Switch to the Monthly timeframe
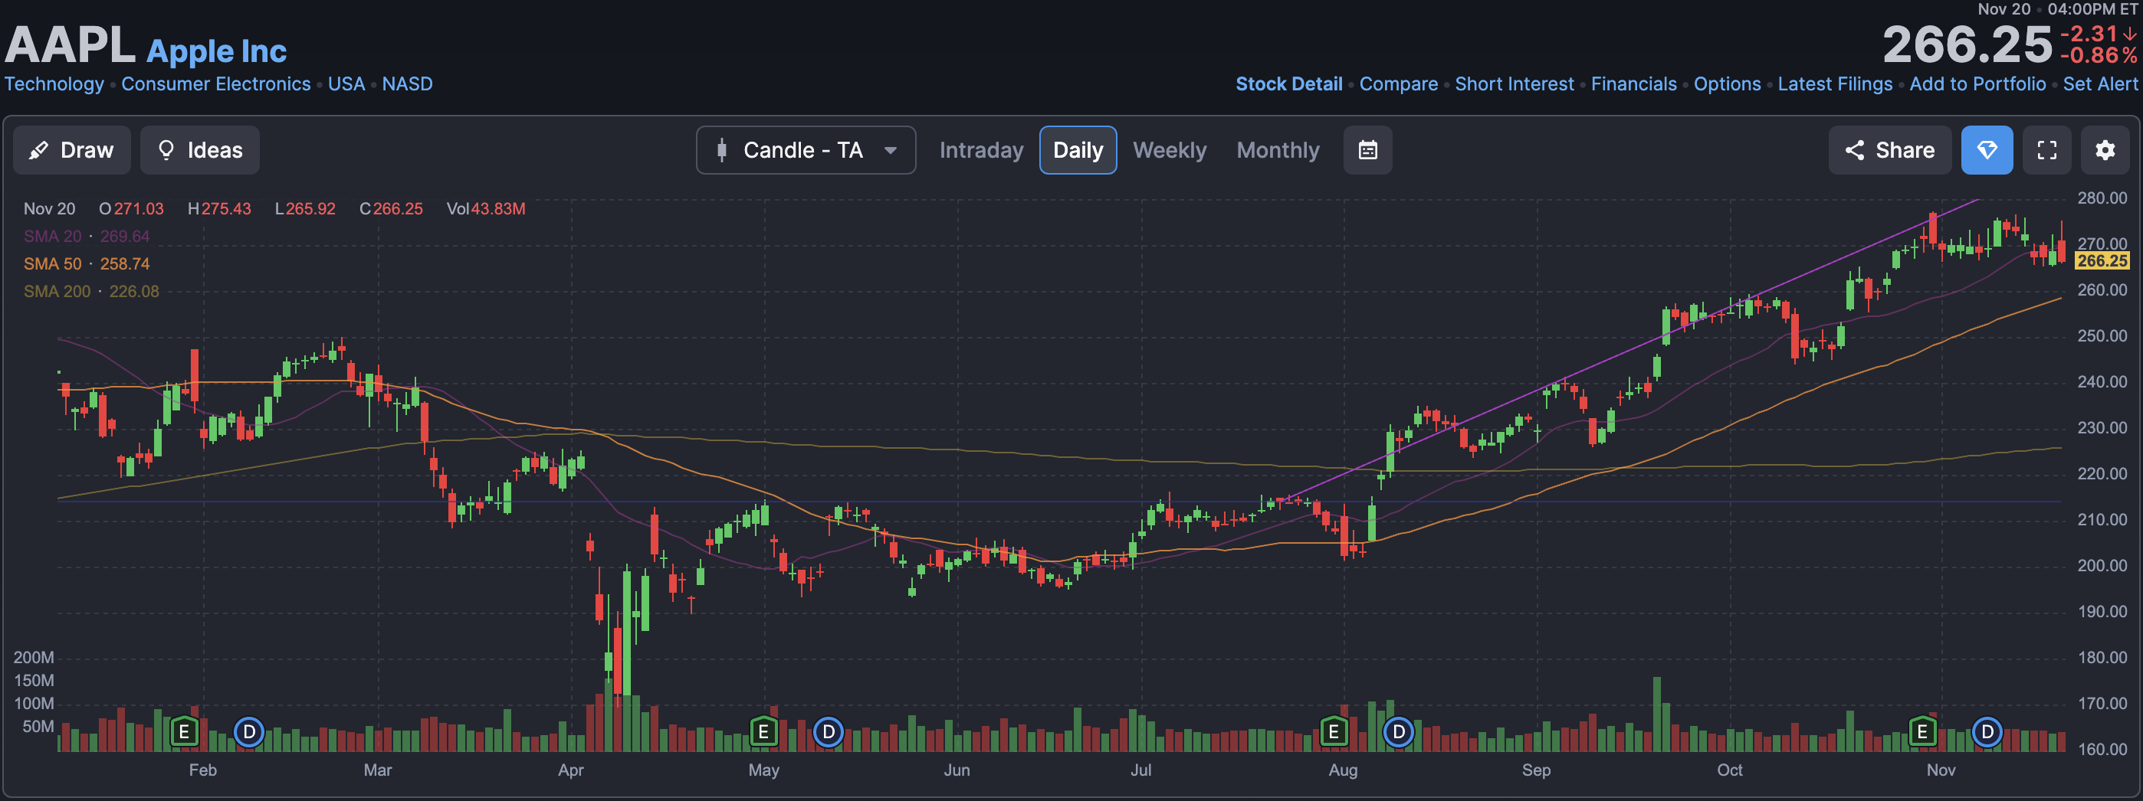The image size is (2143, 801). click(x=1278, y=150)
